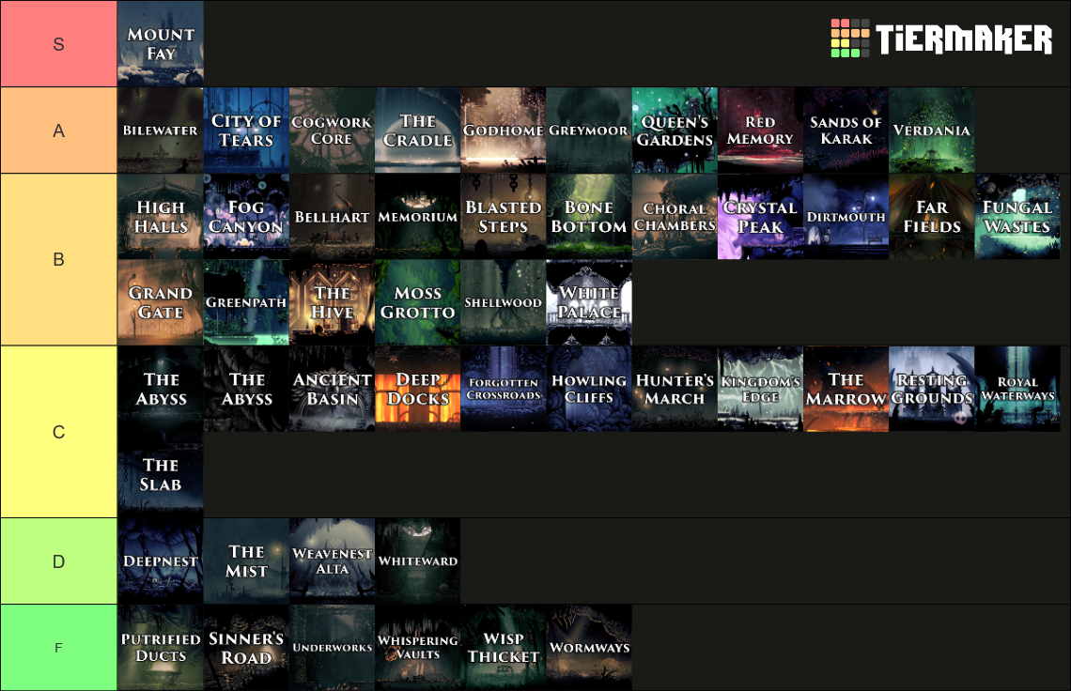Click the White Palace tile
This screenshot has height=691, width=1071.
click(x=589, y=301)
